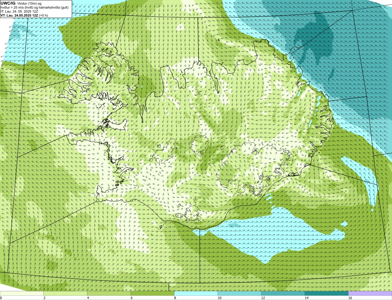Click the 10–12 m/s turquoise legend swatch
This screenshot has width=392, height=300.
point(239,293)
